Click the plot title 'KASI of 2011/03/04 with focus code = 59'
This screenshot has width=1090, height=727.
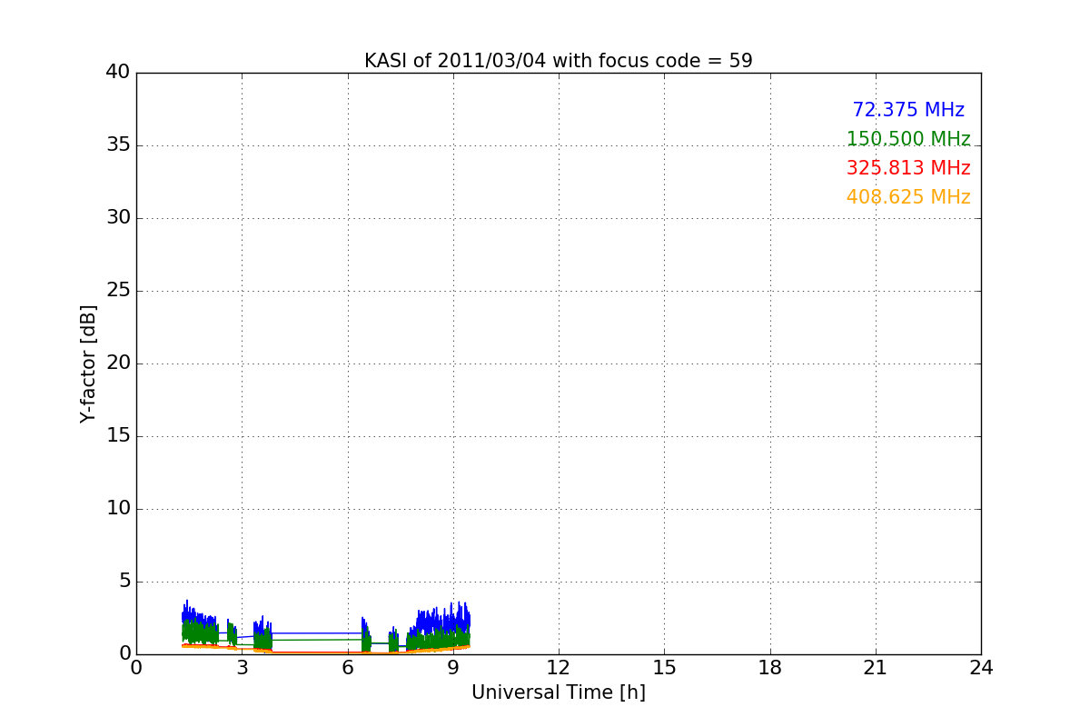pos(558,61)
